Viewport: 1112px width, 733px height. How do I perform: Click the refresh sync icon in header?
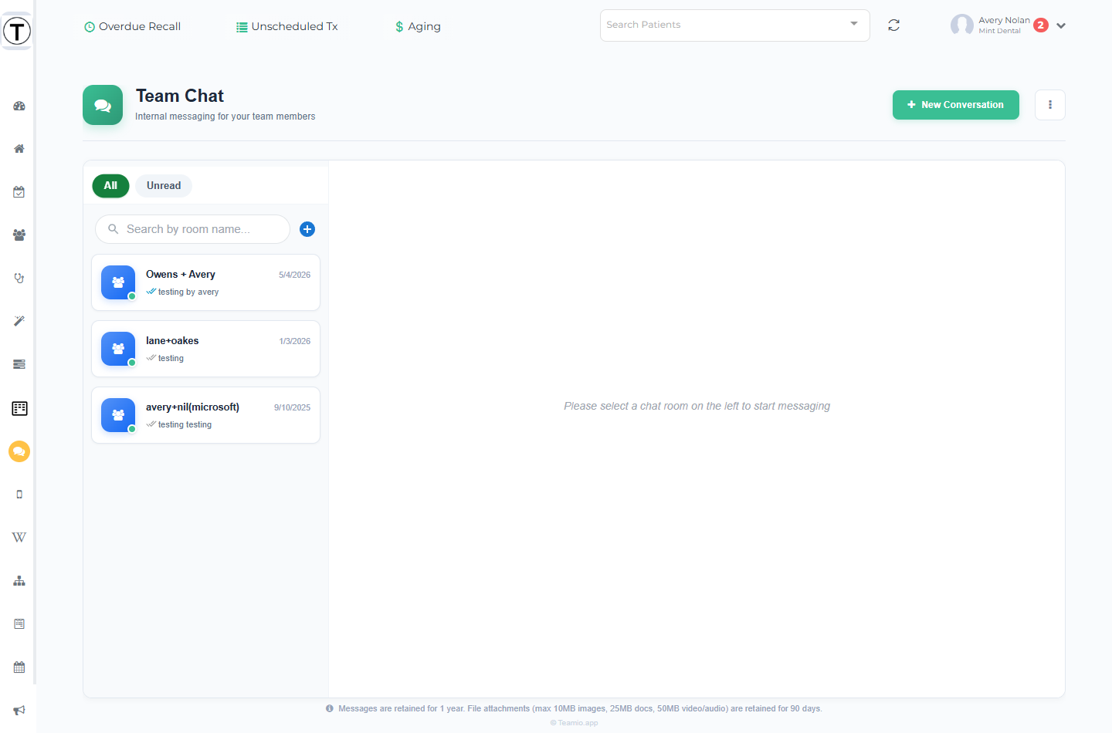tap(893, 25)
